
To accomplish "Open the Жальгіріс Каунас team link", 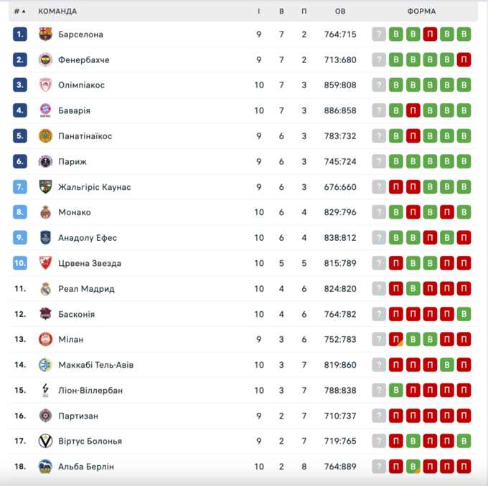I will (x=94, y=187).
